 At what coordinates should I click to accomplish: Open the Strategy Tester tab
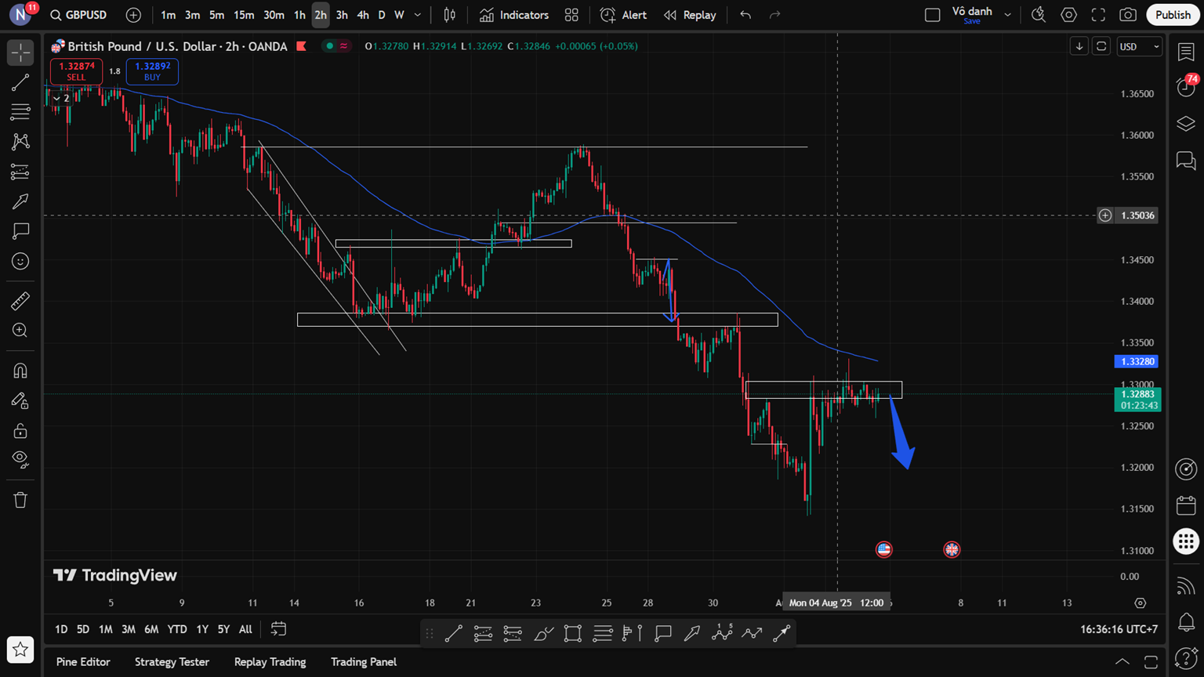(x=172, y=662)
